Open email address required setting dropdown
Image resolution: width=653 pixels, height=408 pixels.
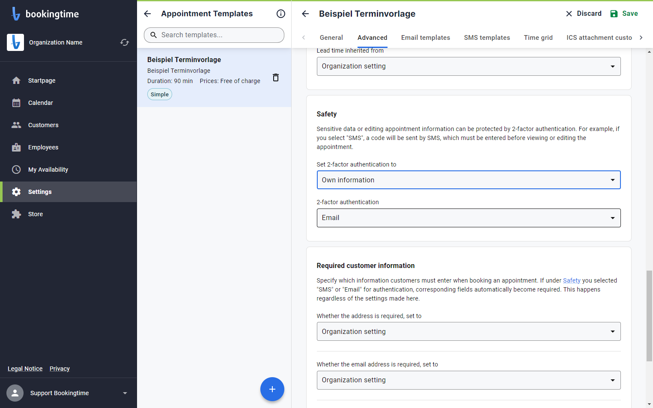468,380
